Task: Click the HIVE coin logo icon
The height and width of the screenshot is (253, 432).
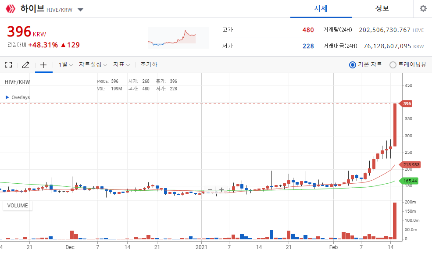Action: [x=11, y=9]
